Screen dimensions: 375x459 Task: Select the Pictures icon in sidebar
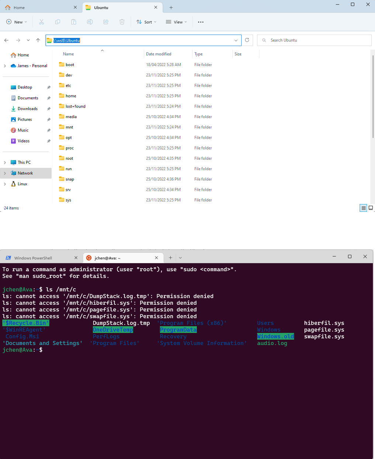[x=13, y=120]
